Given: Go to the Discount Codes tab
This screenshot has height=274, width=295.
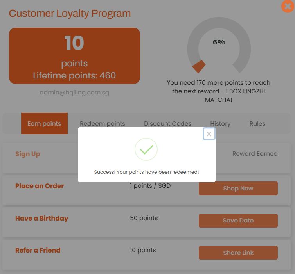Looking at the screenshot, I should 167,124.
